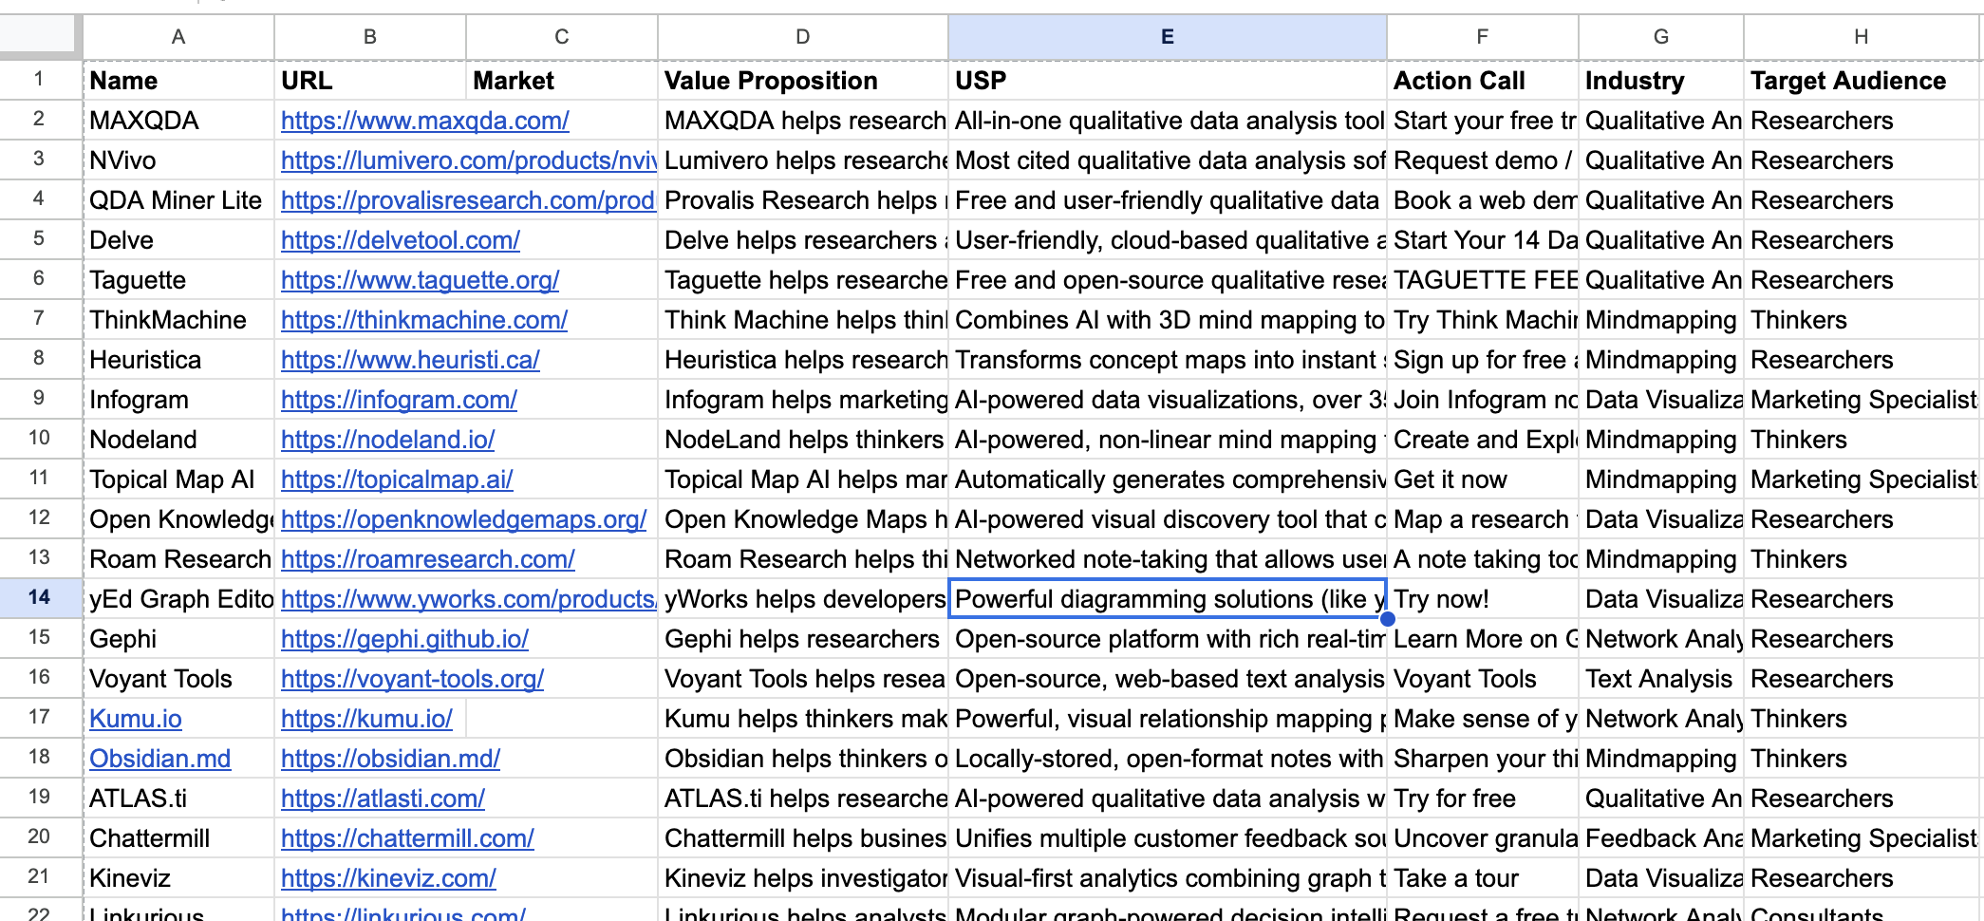Select the 'Combines AI with 3D mind mapping' cell
Viewport: 1984px width, 921px height.
click(x=1167, y=320)
